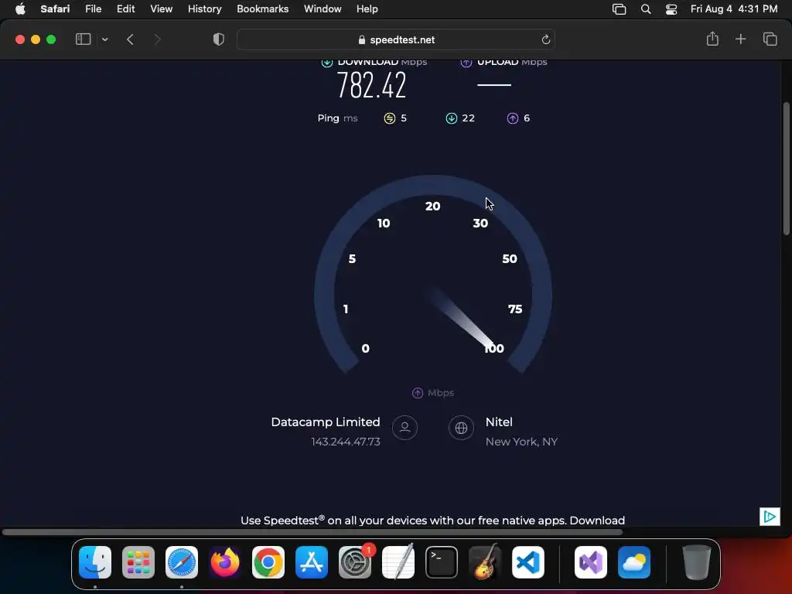Image resolution: width=792 pixels, height=594 pixels.
Task: Open the File menu
Action: 94,9
